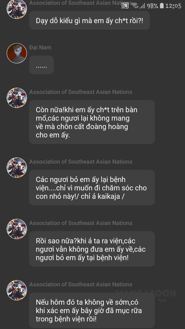The width and height of the screenshot is (185, 329).
Task: Tap the "Rồi sao nữa?" message bubble
Action: tap(92, 249)
